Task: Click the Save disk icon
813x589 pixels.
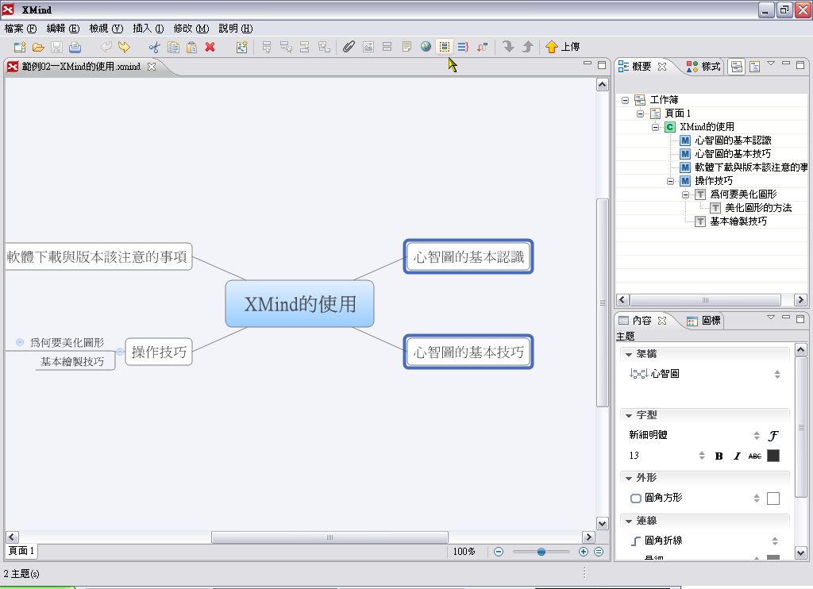Action: (56, 47)
